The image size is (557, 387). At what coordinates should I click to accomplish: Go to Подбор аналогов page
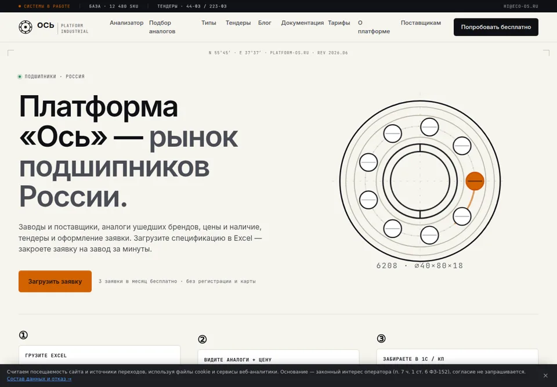coord(162,27)
